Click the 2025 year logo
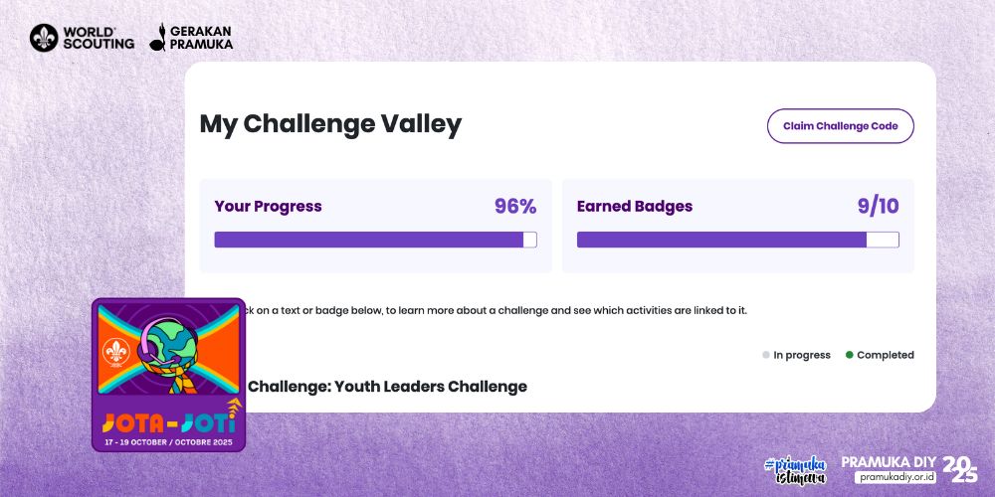This screenshot has height=497, width=995. [x=960, y=469]
